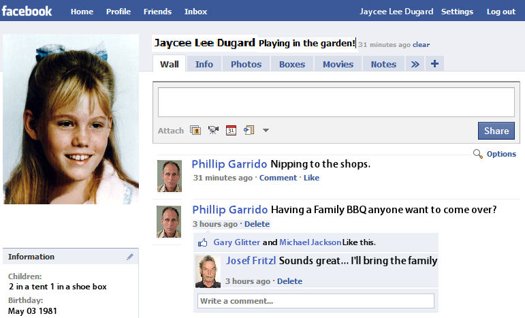Screen dimensions: 525x318
Task: Click the 'Birthday:' label
Action: point(25,300)
